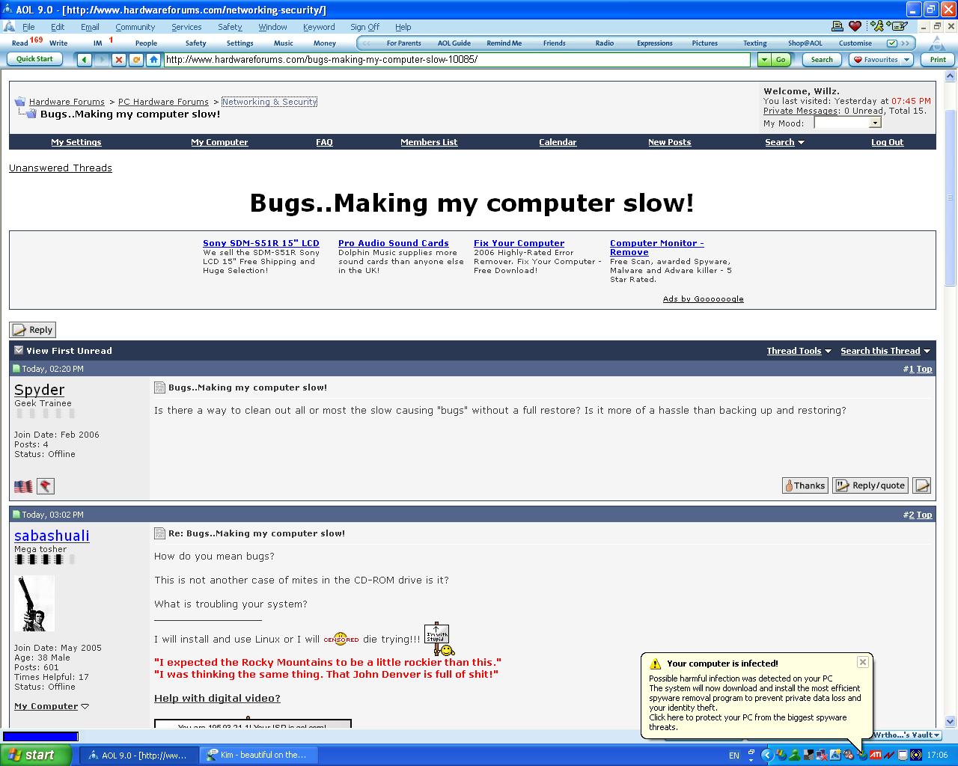Click the quick edit icon beside Reply/quote

tap(922, 485)
